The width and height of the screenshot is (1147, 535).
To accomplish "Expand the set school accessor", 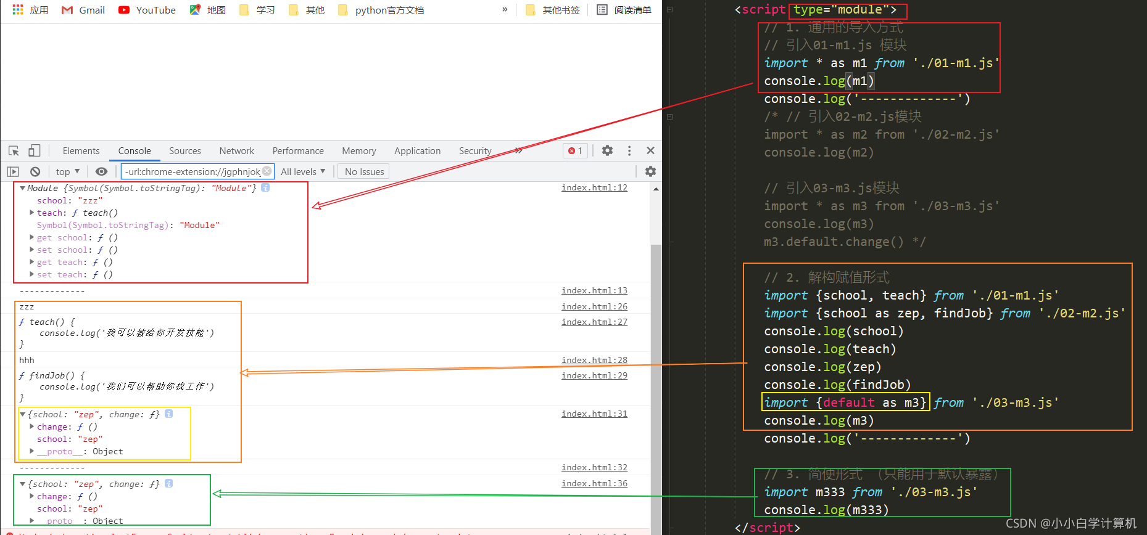I will pos(31,250).
